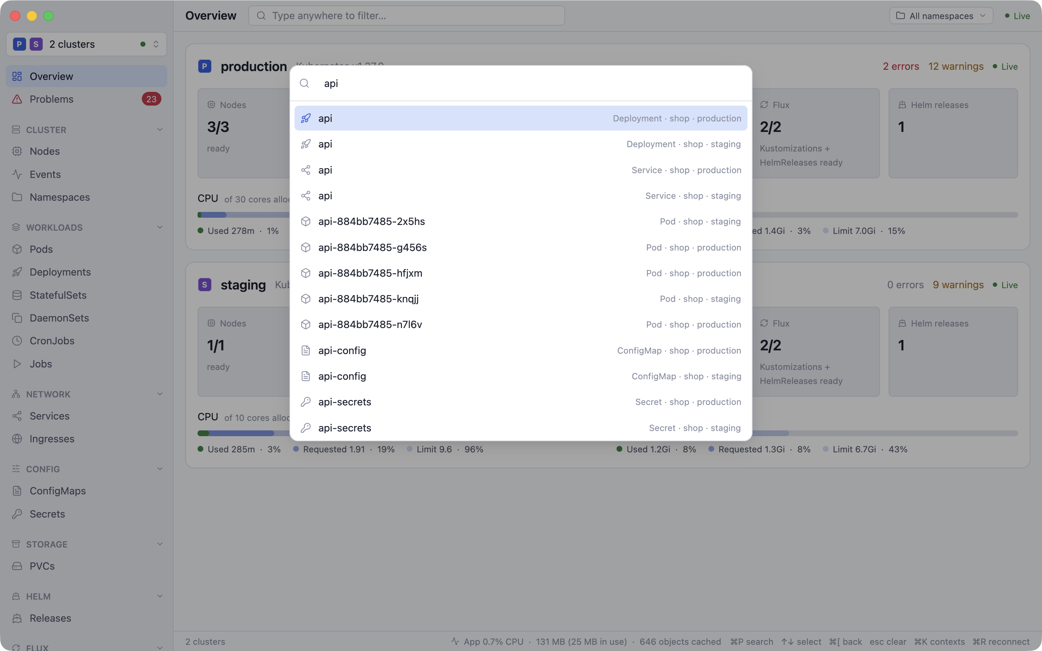Click the Helm Releases icon in sidebar
1042x651 pixels.
[17, 618]
